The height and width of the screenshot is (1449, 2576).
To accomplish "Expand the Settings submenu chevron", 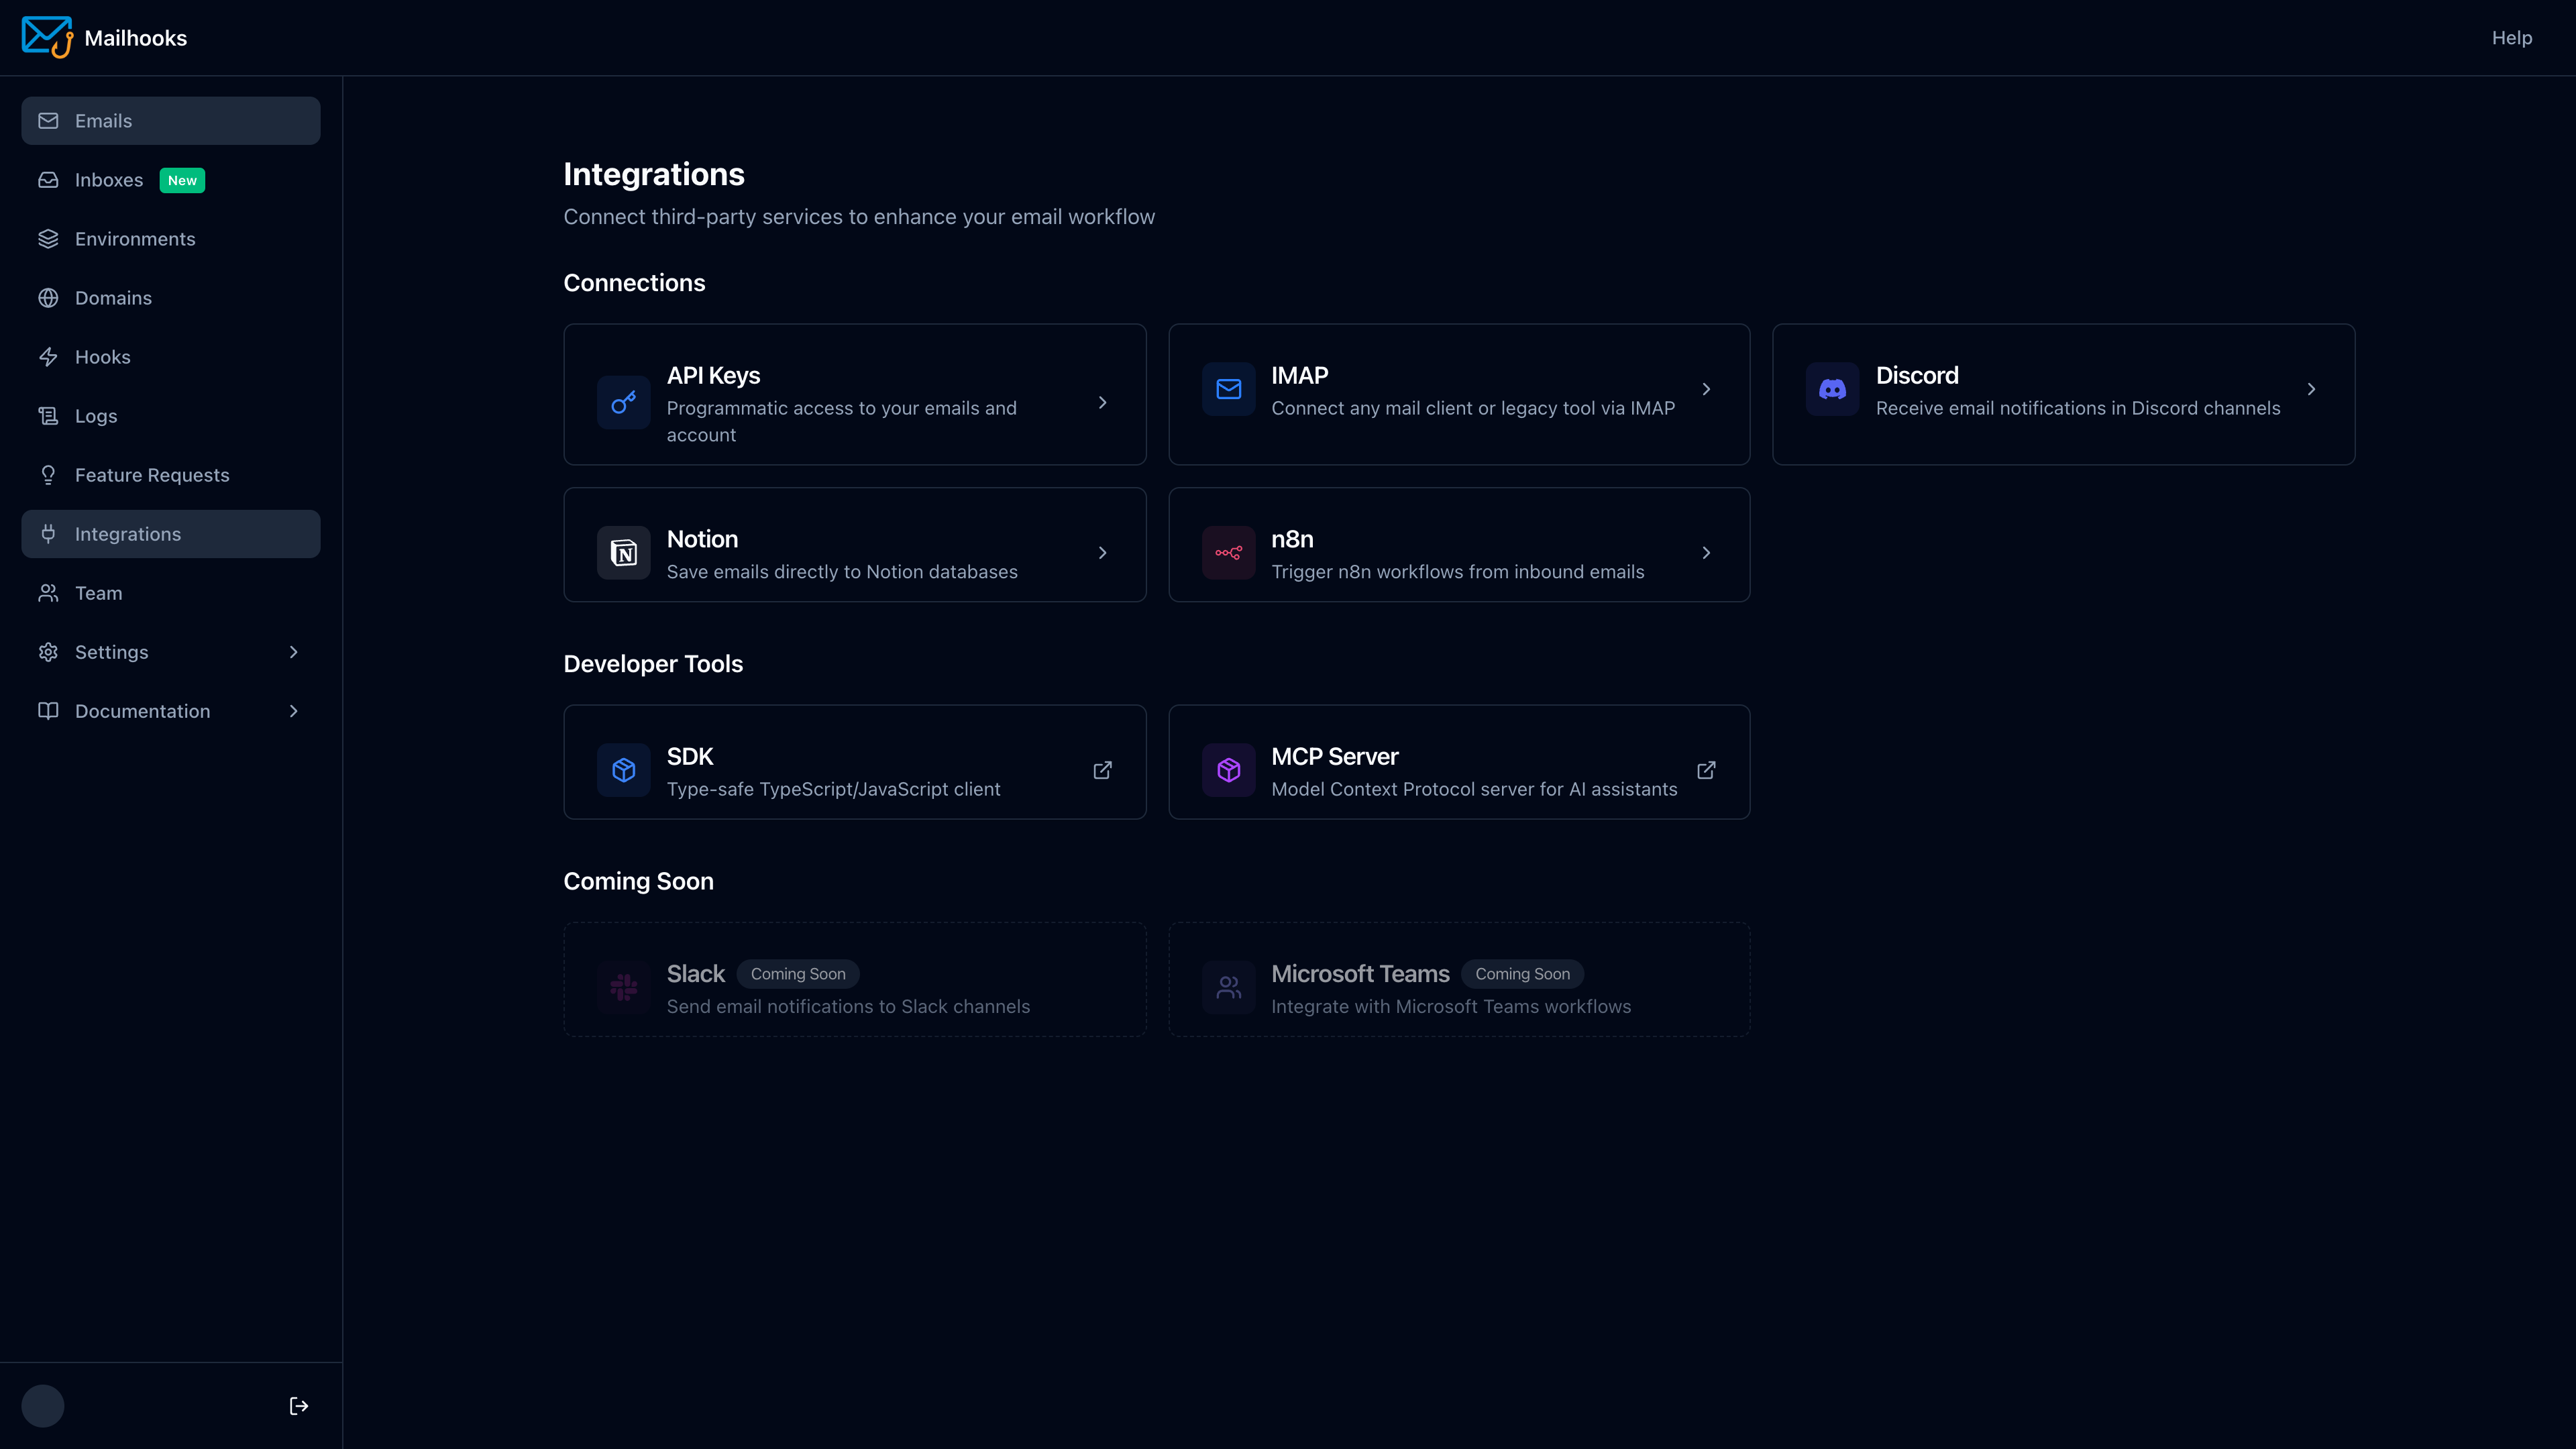I will pyautogui.click(x=293, y=652).
